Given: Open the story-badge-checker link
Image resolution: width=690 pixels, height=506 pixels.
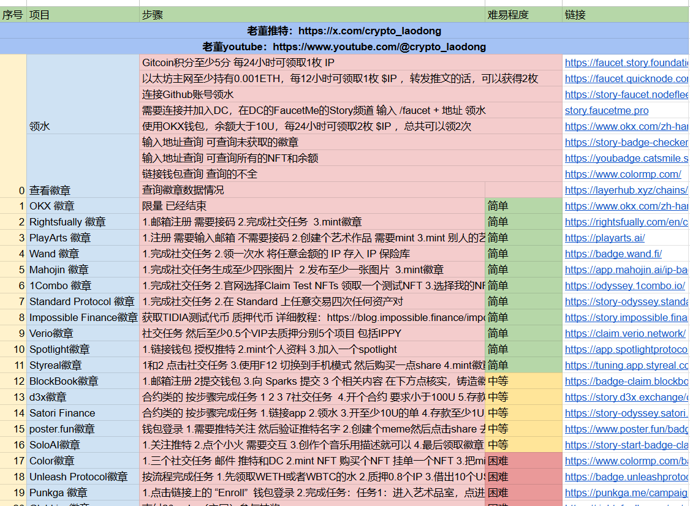Looking at the screenshot, I should (x=626, y=143).
